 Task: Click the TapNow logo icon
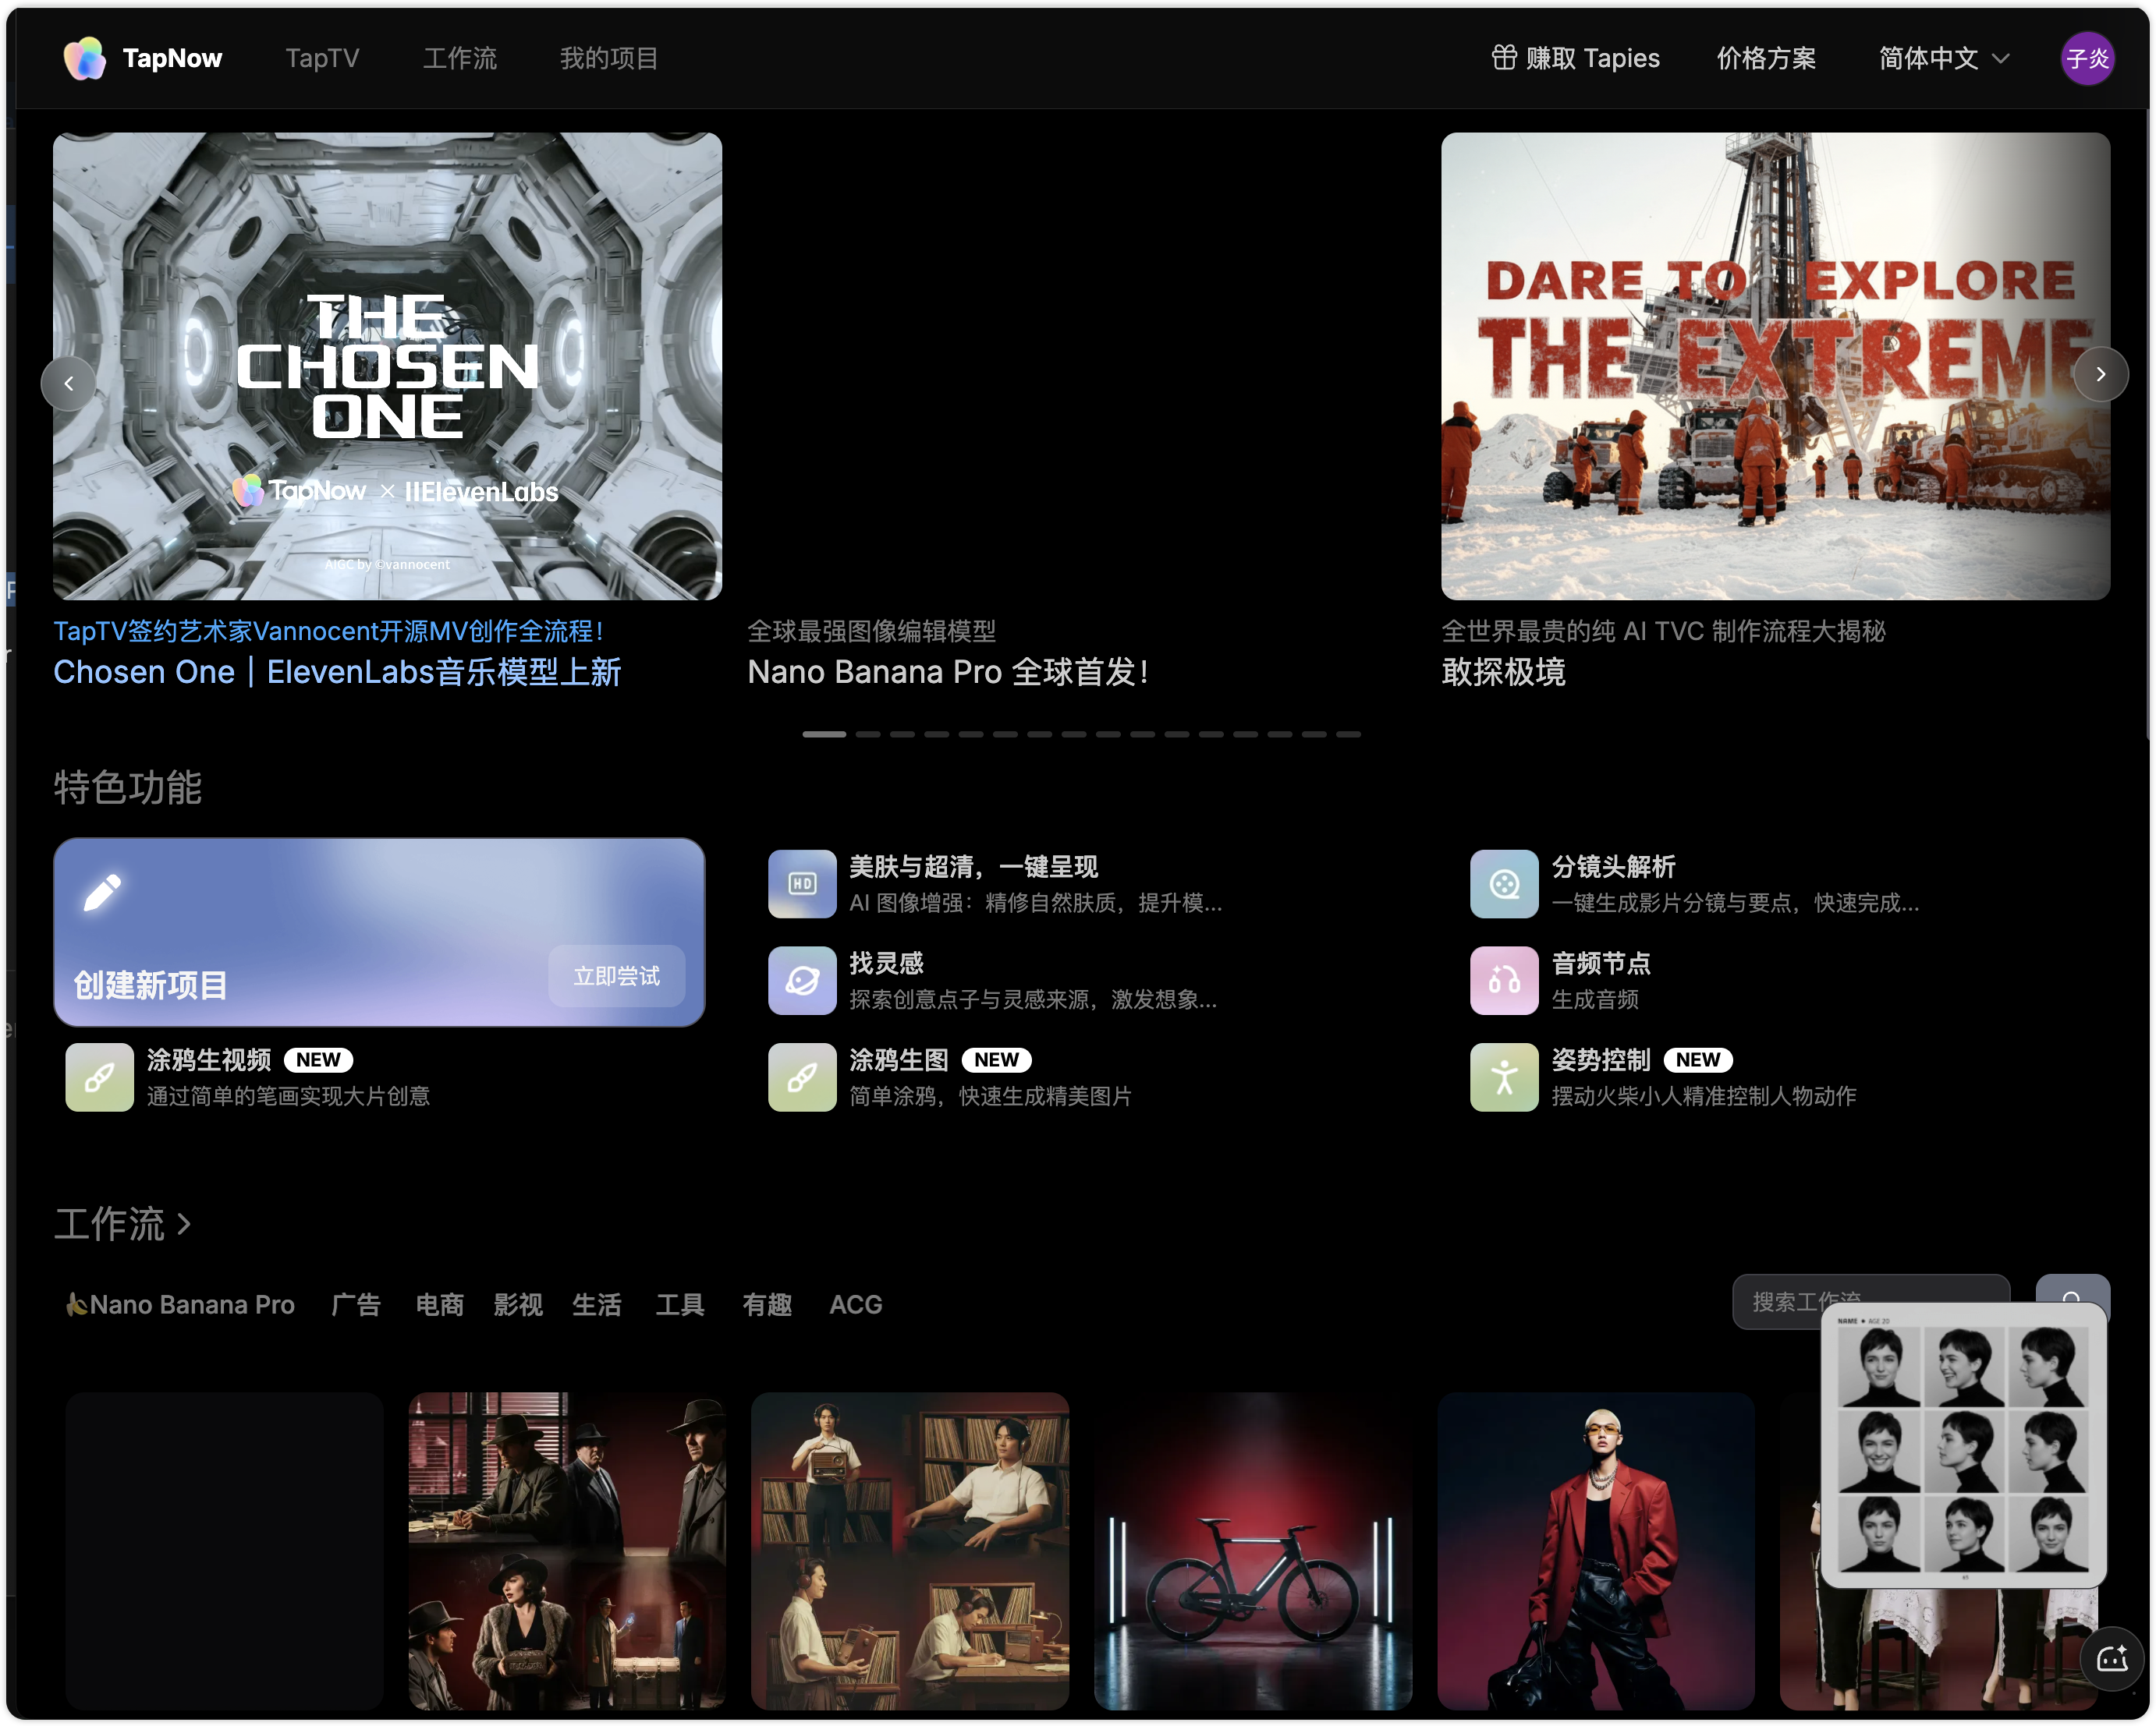84,58
